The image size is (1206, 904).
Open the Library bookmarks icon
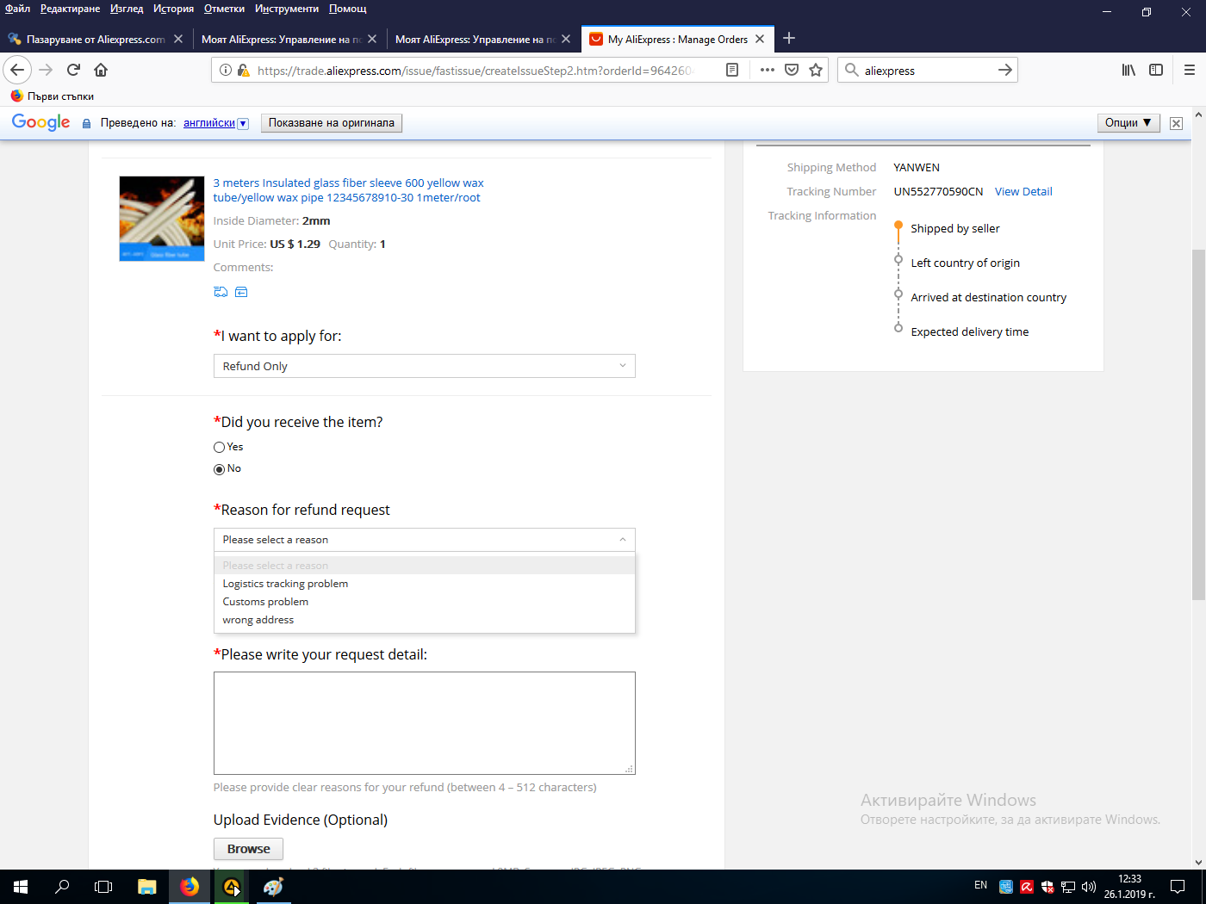1128,70
